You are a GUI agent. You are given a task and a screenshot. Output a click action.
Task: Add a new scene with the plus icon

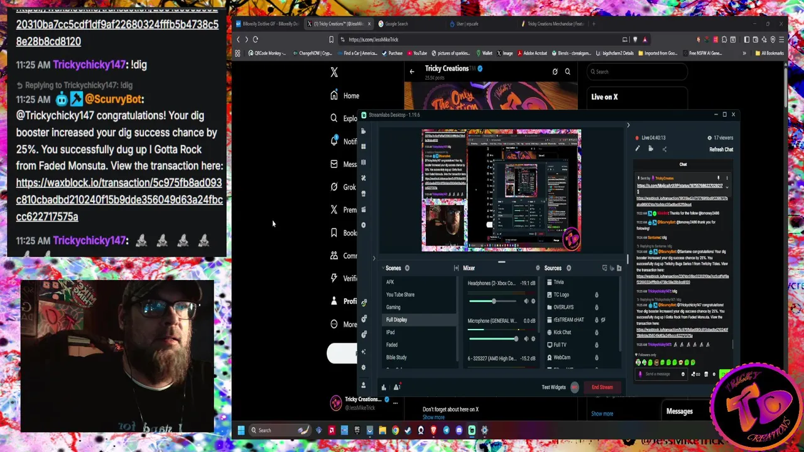pyautogui.click(x=407, y=268)
